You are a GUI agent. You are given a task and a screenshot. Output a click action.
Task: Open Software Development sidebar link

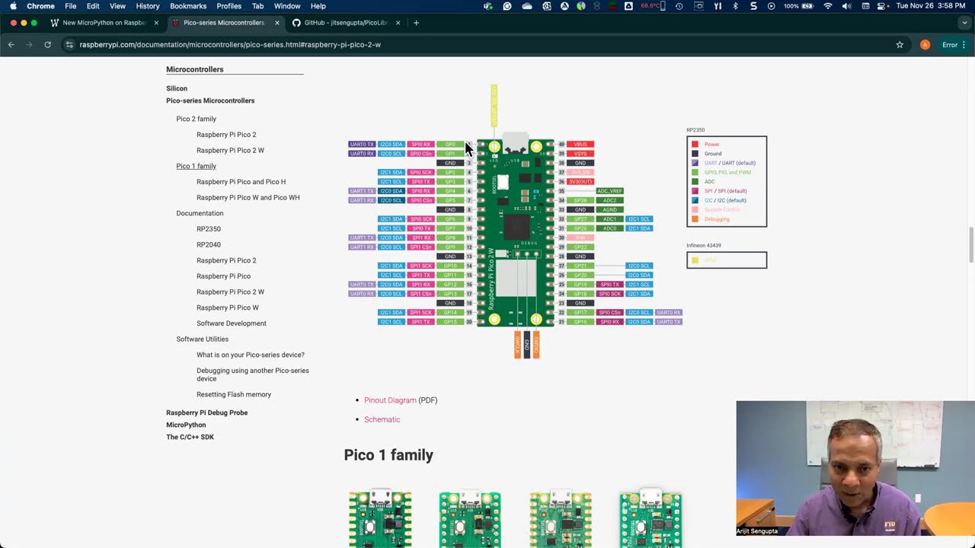232,323
